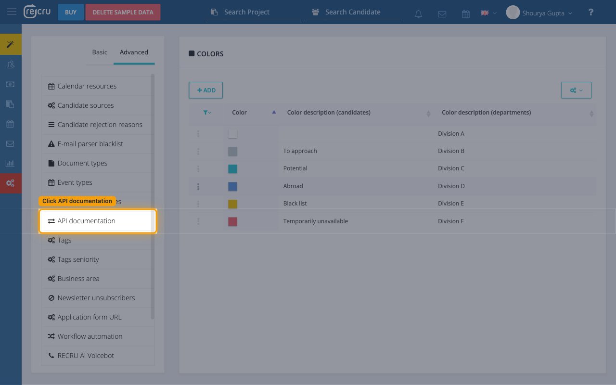Click the ADD color button
This screenshot has height=385, width=616.
coord(205,90)
